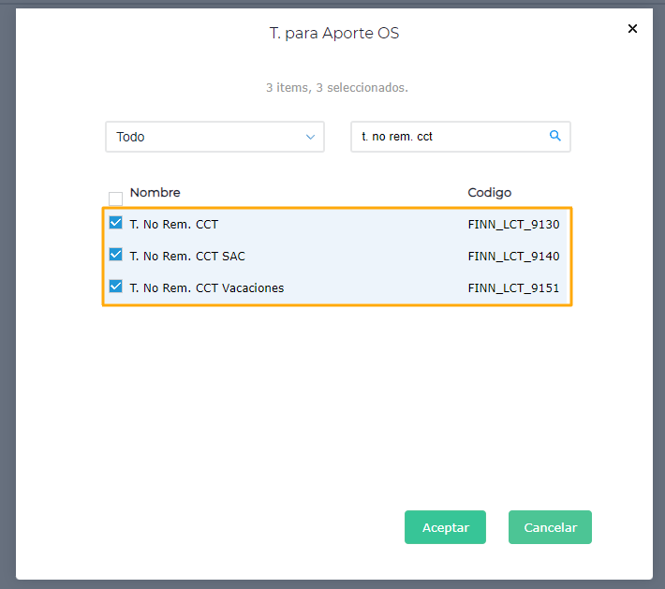665x589 pixels.
Task: Open the Todo filter combo box
Action: coord(214,137)
